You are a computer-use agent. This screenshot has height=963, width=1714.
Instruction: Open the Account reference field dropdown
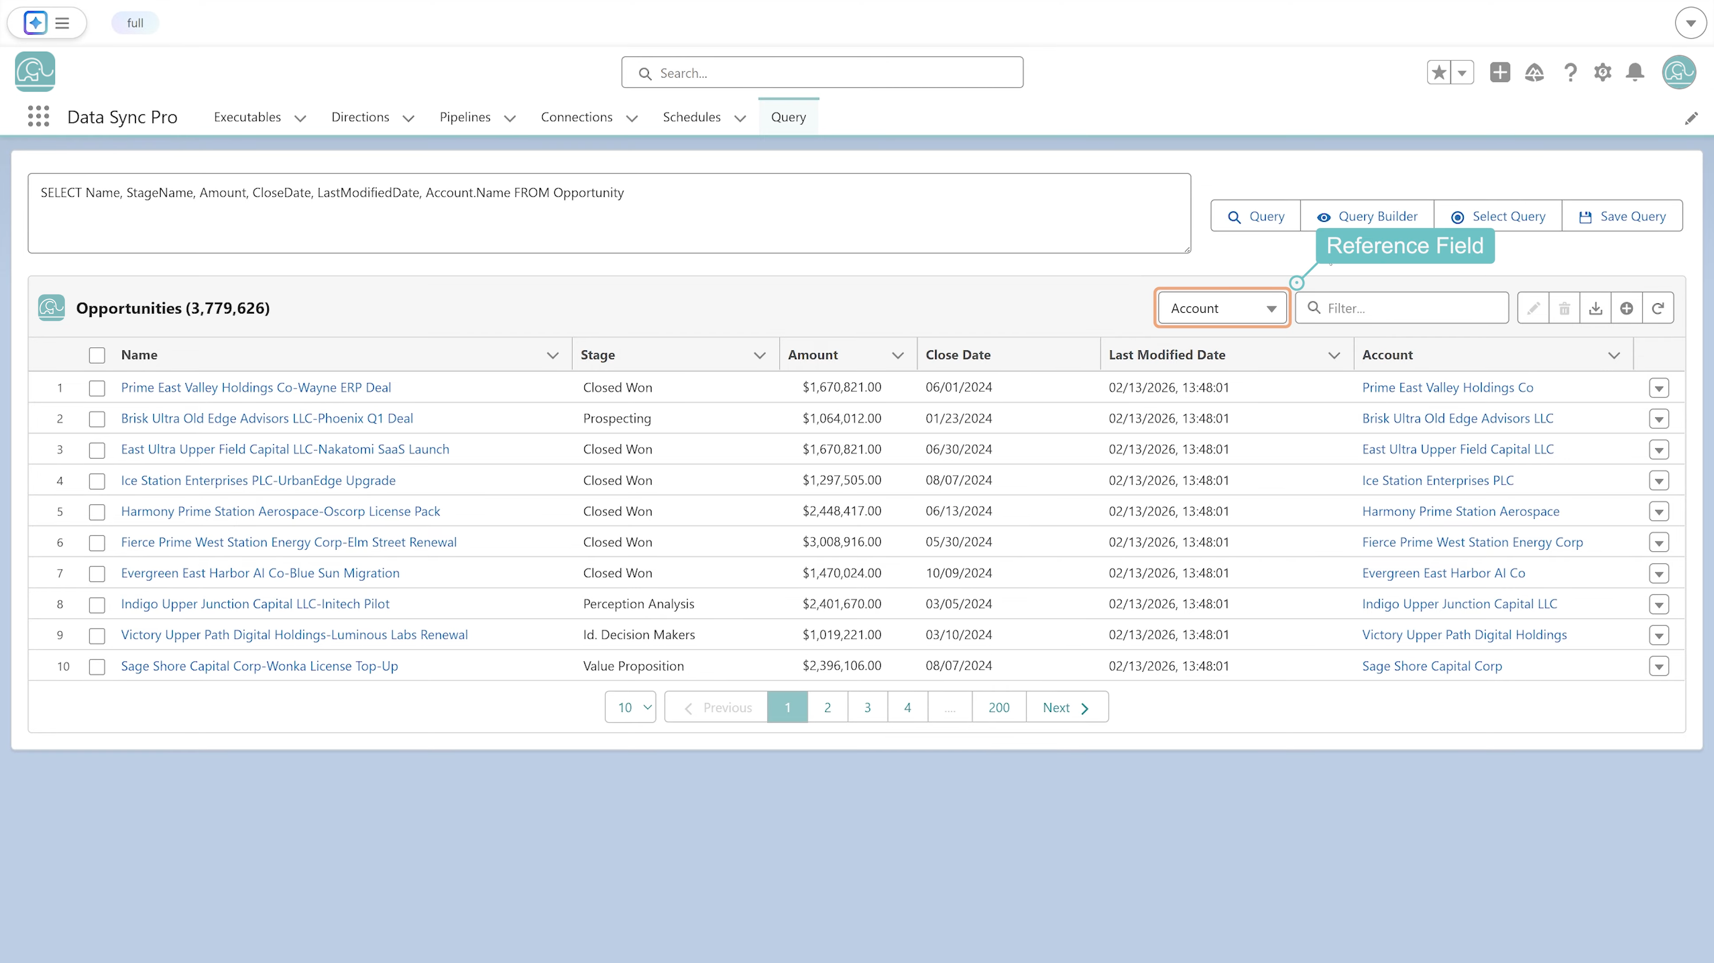[1222, 308]
